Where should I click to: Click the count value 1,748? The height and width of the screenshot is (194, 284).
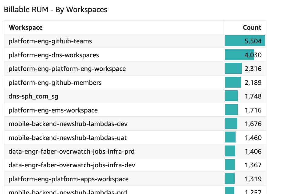pyautogui.click(x=253, y=96)
